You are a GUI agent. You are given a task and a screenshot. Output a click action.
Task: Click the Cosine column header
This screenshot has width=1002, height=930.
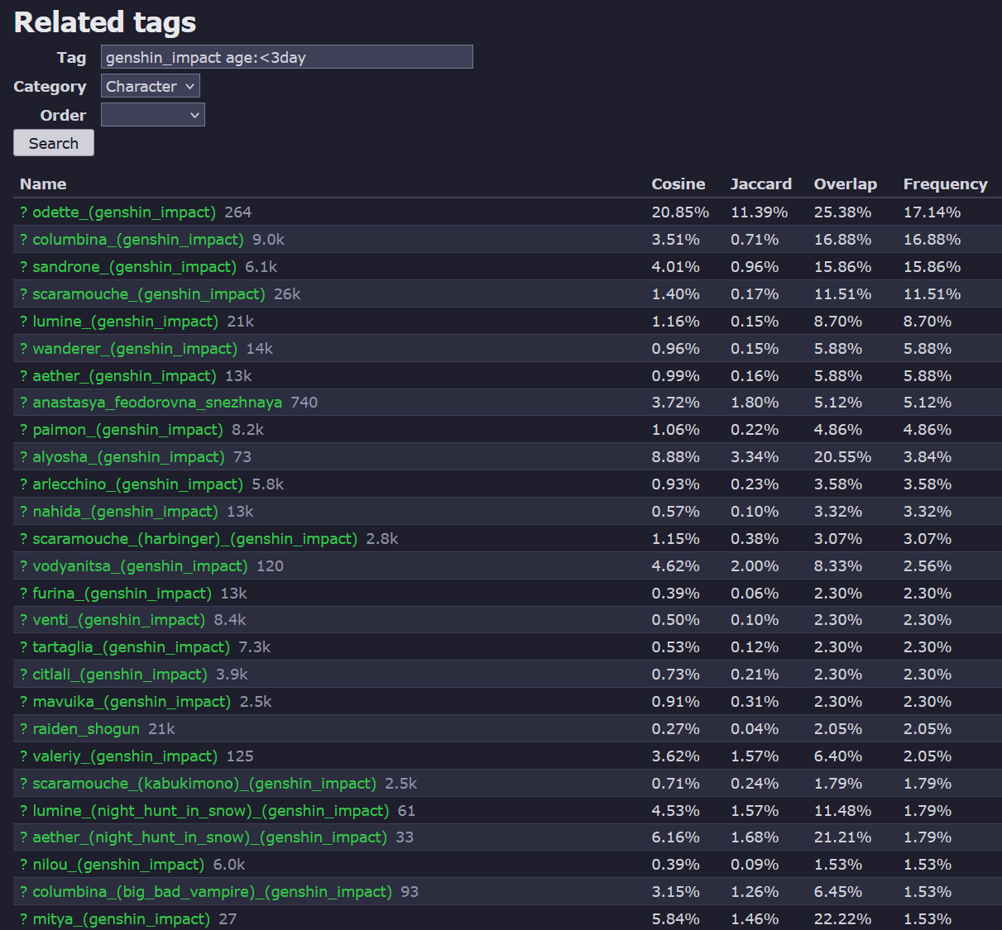[x=678, y=184]
